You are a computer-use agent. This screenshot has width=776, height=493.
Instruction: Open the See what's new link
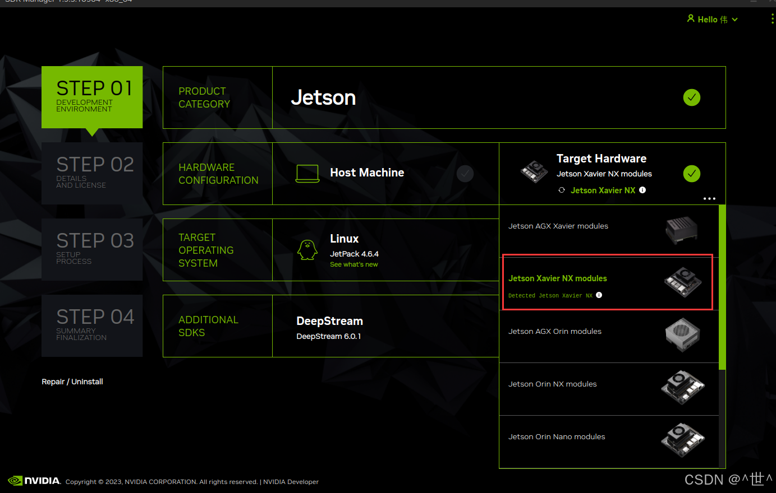tap(354, 264)
